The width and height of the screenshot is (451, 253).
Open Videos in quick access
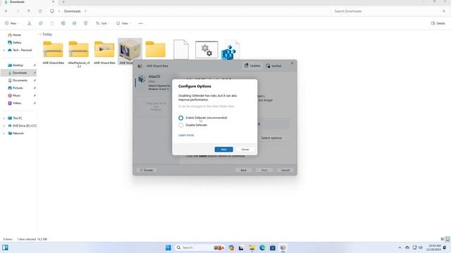point(17,103)
